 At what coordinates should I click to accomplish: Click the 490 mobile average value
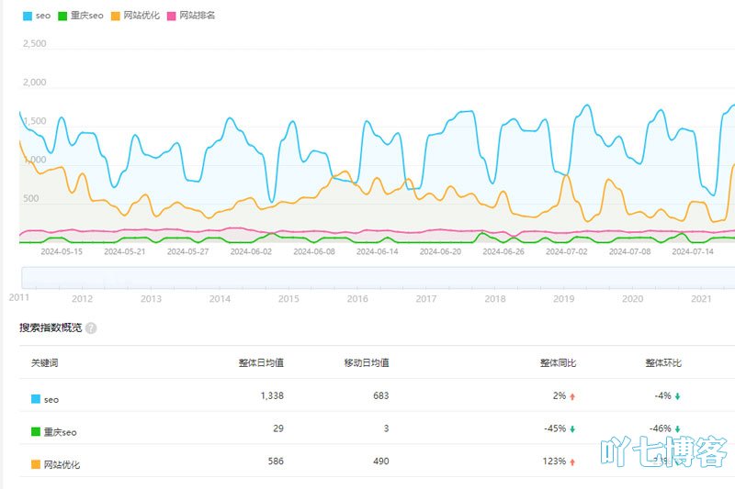click(x=381, y=461)
